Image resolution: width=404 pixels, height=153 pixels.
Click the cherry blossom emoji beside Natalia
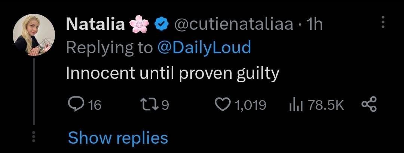click(139, 25)
